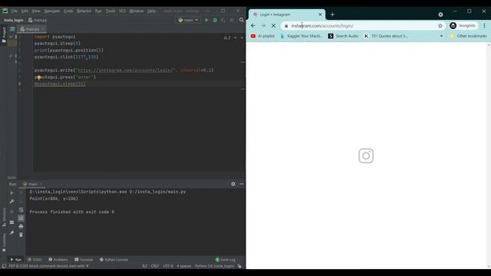Open the Code menu
Screen dimensions: 491x276
[68, 11]
